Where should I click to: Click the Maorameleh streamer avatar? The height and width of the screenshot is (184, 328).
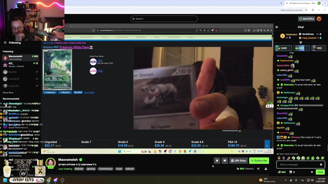50,163
